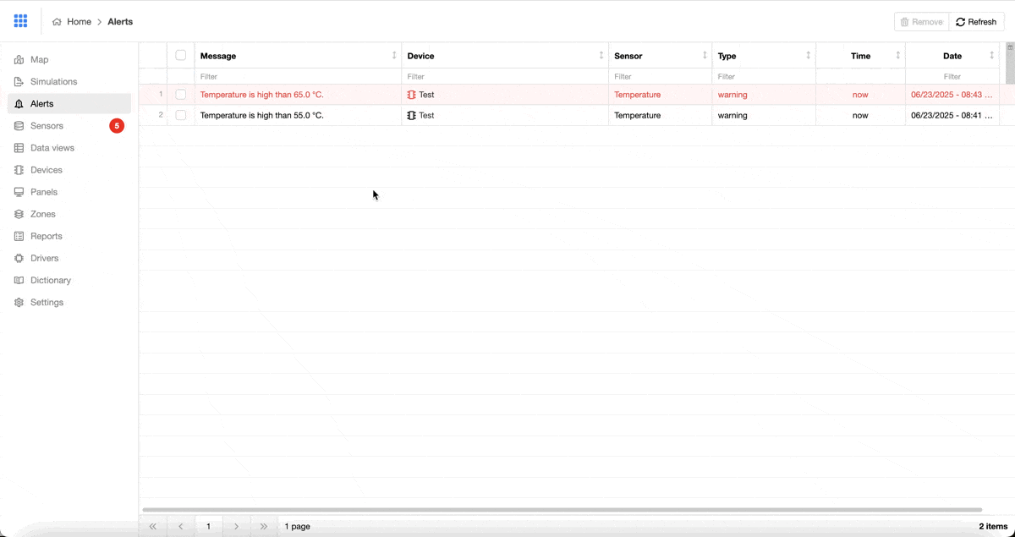Sort by Date column arrows
This screenshot has height=537, width=1015.
click(x=992, y=56)
